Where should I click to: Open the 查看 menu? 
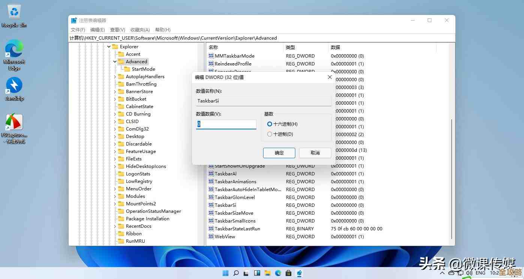point(118,30)
